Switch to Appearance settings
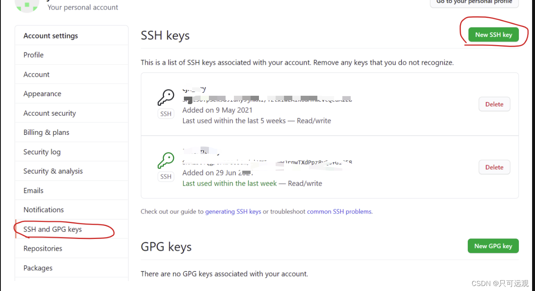 click(x=42, y=93)
